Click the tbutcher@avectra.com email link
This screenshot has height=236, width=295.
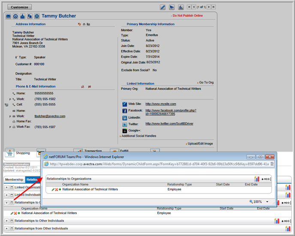pyautogui.click(x=50, y=116)
